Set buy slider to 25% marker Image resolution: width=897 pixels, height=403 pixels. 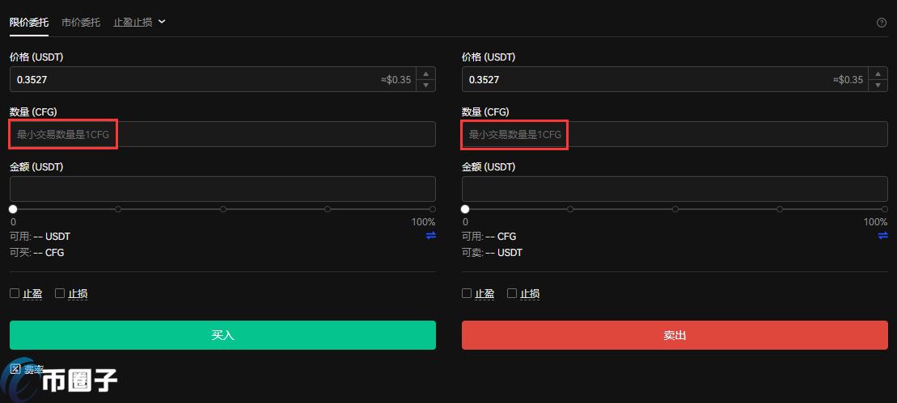click(118, 209)
